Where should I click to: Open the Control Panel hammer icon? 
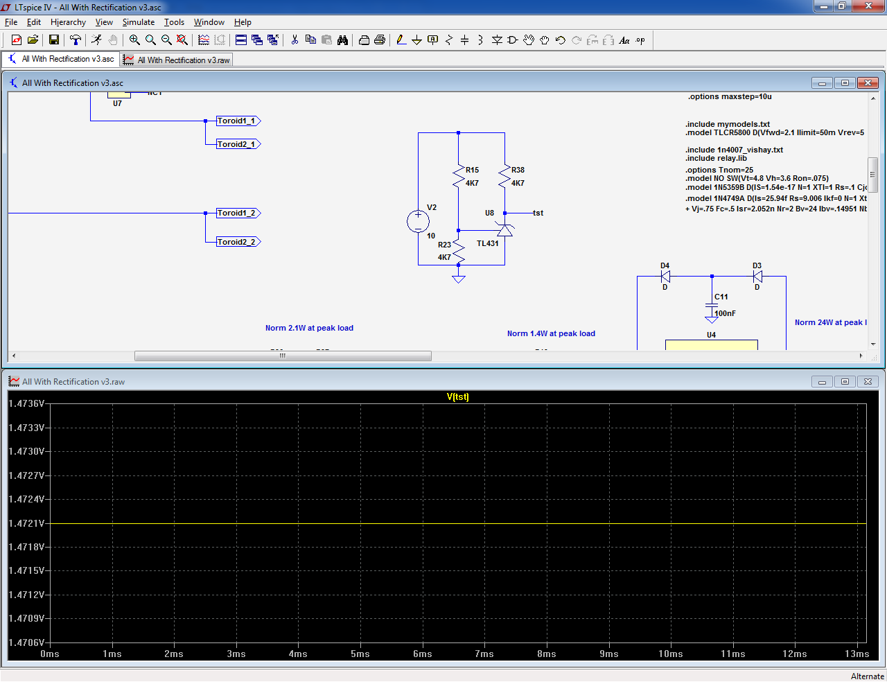click(x=75, y=40)
